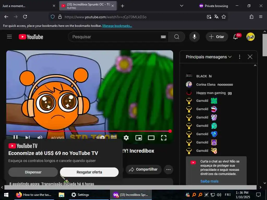
Task: Go to the YouTube home logo
Action: 31,37
